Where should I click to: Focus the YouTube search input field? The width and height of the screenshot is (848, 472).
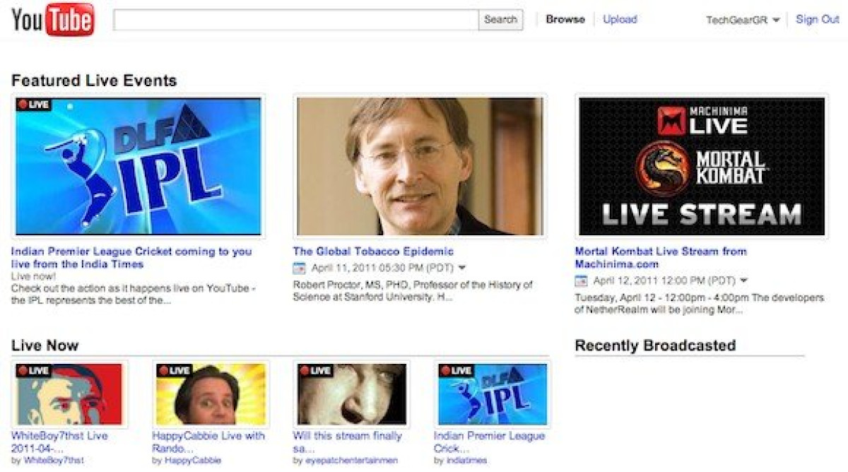[x=296, y=20]
